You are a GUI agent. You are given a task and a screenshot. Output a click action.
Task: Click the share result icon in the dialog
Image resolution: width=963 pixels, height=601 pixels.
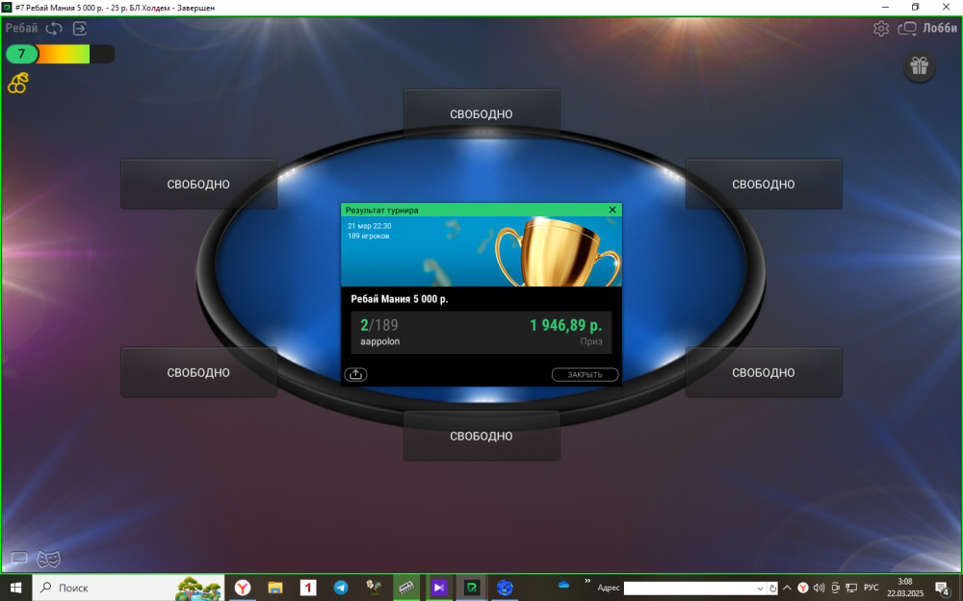coord(355,374)
